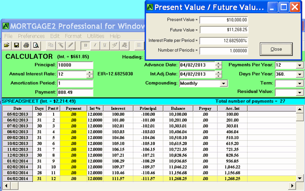Click the Copy icon in toolbar
The image size is (305, 191).
pos(51,45)
